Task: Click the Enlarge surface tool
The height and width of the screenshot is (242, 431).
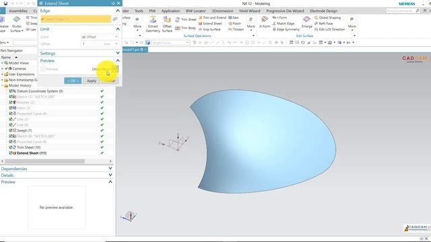Action: pyautogui.click(x=306, y=22)
